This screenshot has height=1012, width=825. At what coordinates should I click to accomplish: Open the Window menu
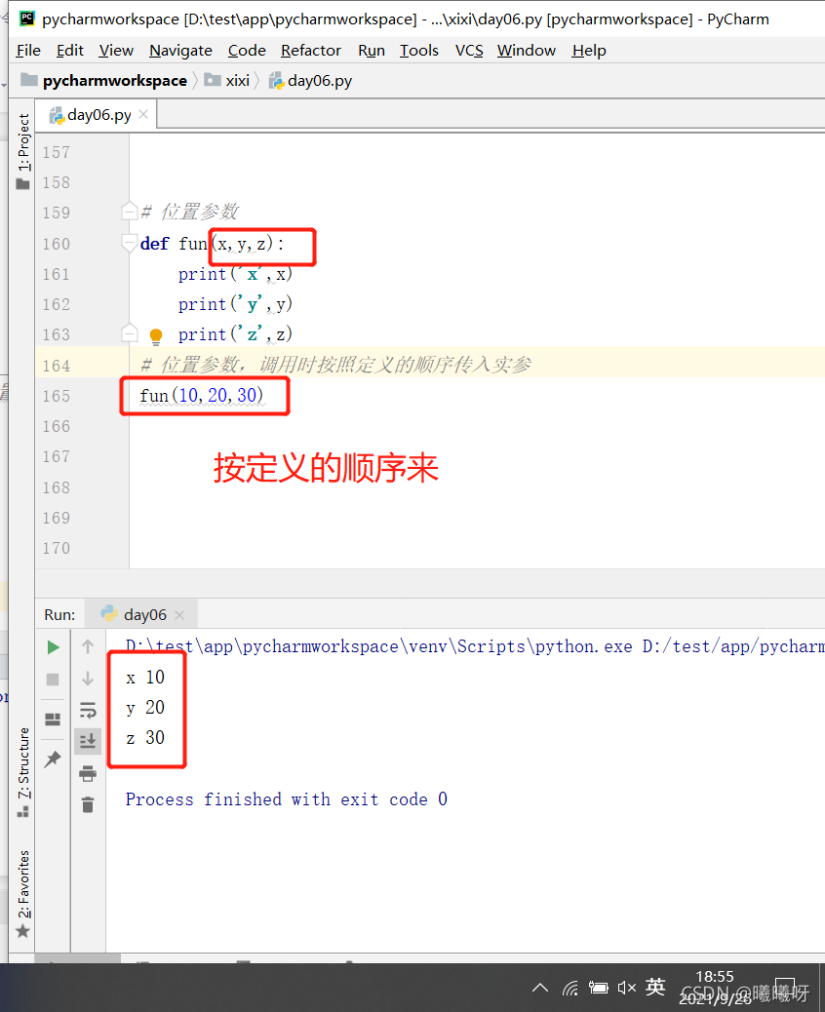[x=527, y=51]
